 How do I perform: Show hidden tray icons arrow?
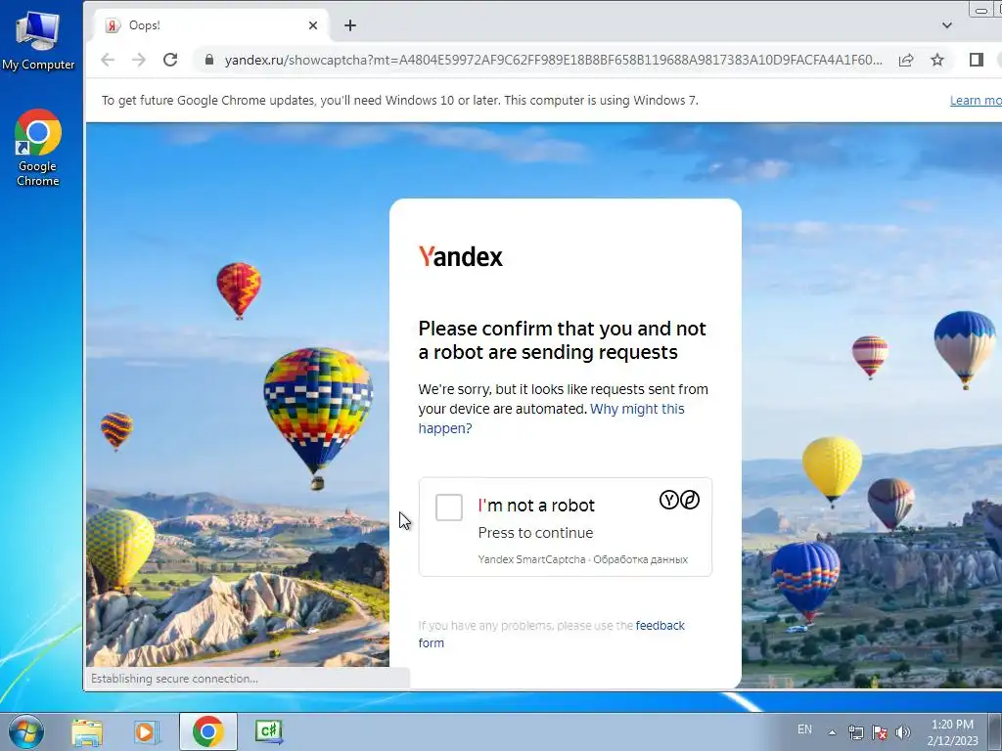832,732
